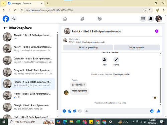Open Microsoft Edge from taskbar
167x125 pixels.
point(65,122)
